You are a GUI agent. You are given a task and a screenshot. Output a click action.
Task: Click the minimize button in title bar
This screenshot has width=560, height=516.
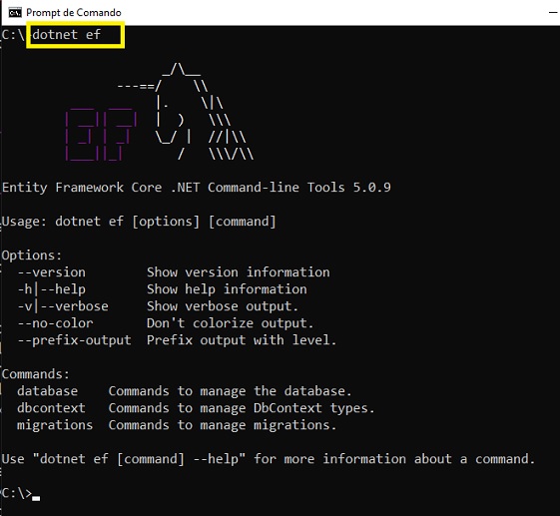(x=553, y=13)
